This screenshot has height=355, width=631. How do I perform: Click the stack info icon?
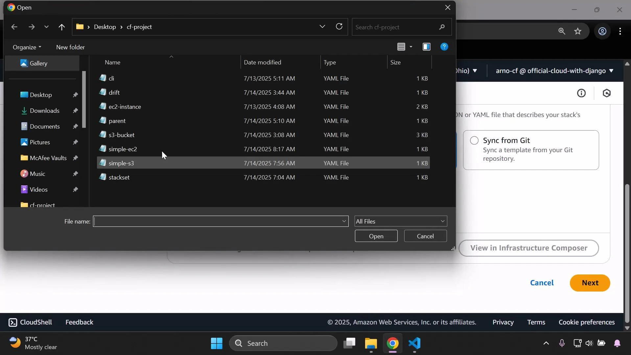581,93
